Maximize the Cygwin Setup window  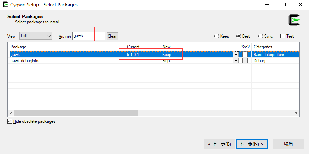(284, 4)
